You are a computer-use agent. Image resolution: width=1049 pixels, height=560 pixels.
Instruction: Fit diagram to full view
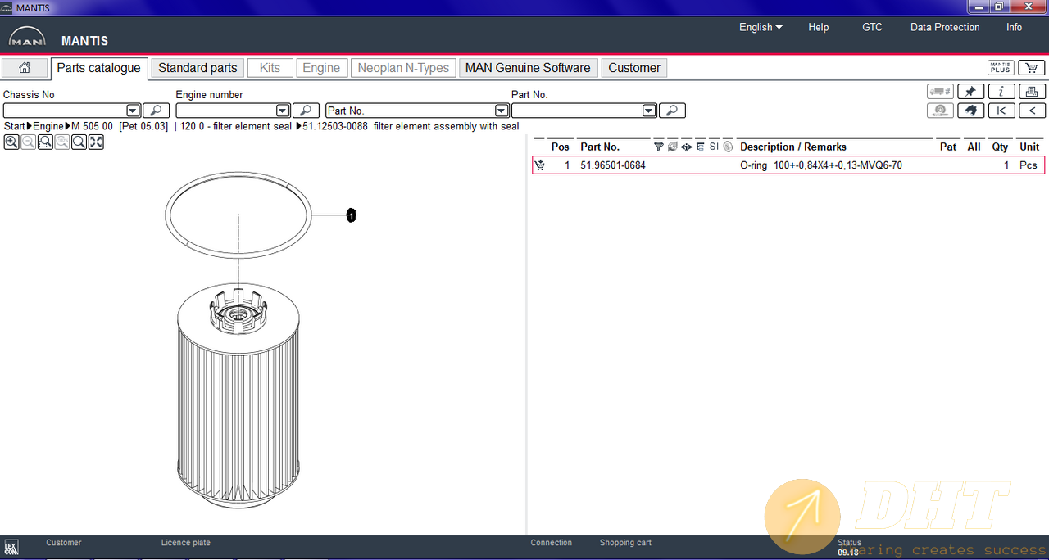tap(96, 142)
